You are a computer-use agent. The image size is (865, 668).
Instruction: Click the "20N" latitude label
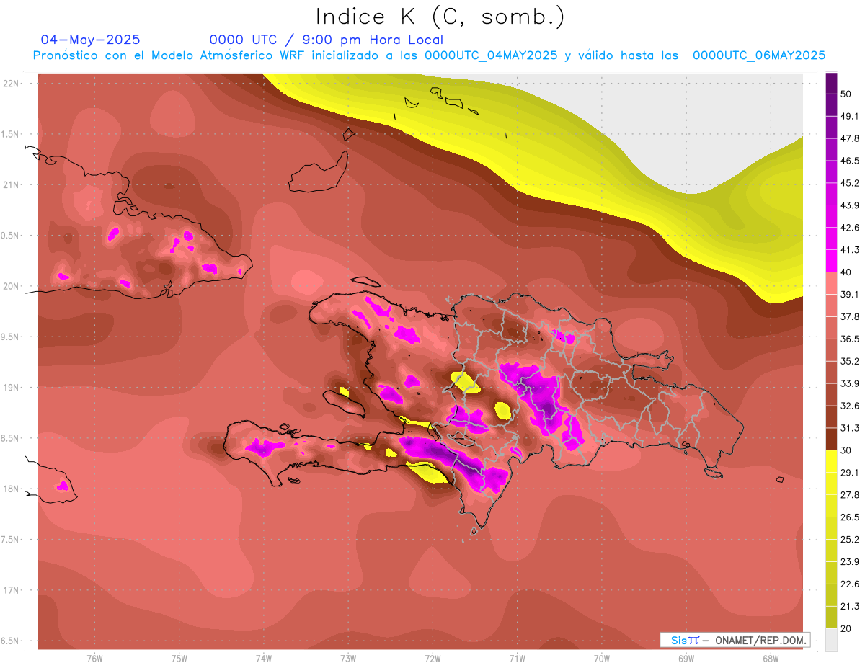12,286
